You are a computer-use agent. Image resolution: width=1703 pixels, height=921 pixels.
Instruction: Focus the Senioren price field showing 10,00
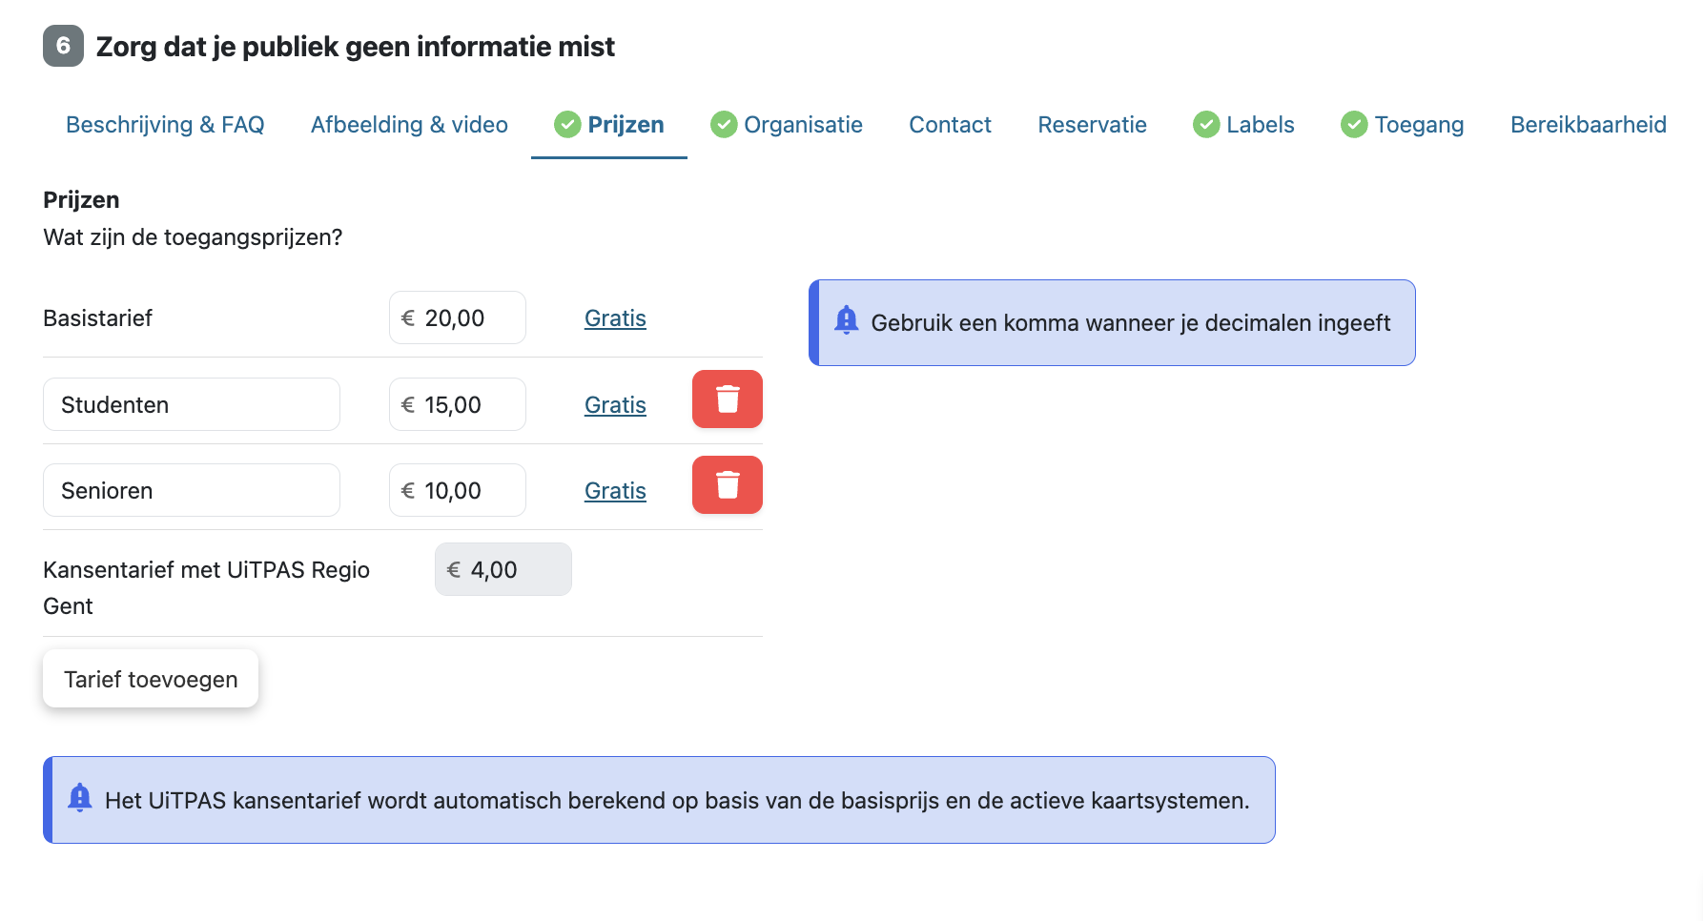coord(458,490)
